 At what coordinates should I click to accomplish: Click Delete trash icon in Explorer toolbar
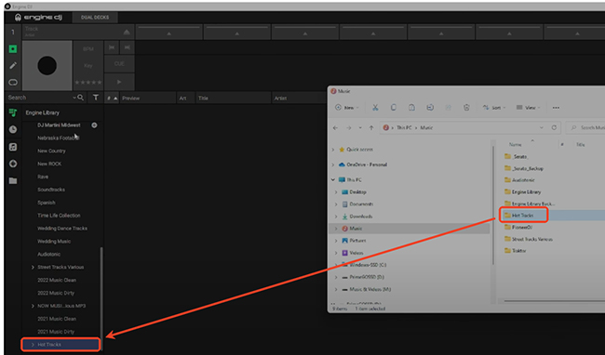tap(466, 108)
